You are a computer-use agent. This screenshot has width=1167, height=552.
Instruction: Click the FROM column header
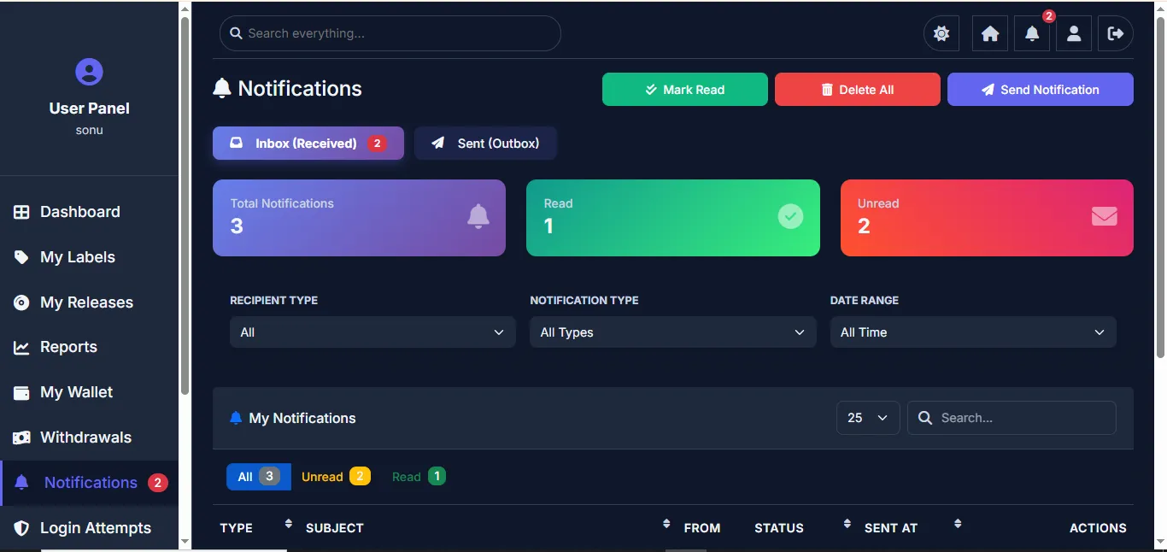[x=702, y=528]
